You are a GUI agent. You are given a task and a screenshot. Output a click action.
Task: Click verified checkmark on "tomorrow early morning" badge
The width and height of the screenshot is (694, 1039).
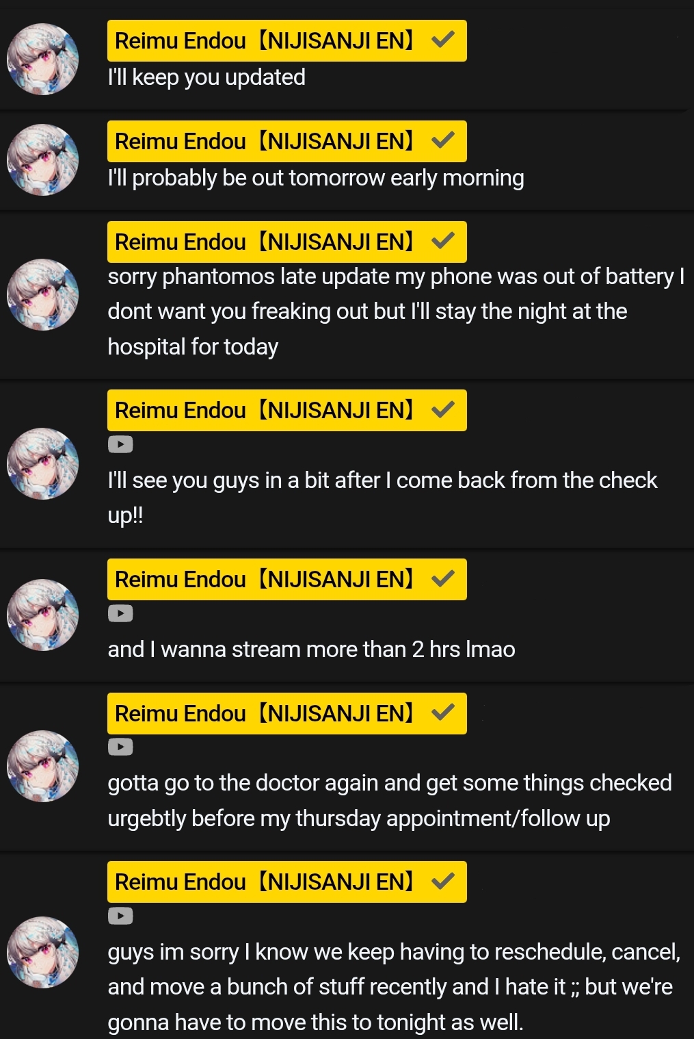coord(443,141)
